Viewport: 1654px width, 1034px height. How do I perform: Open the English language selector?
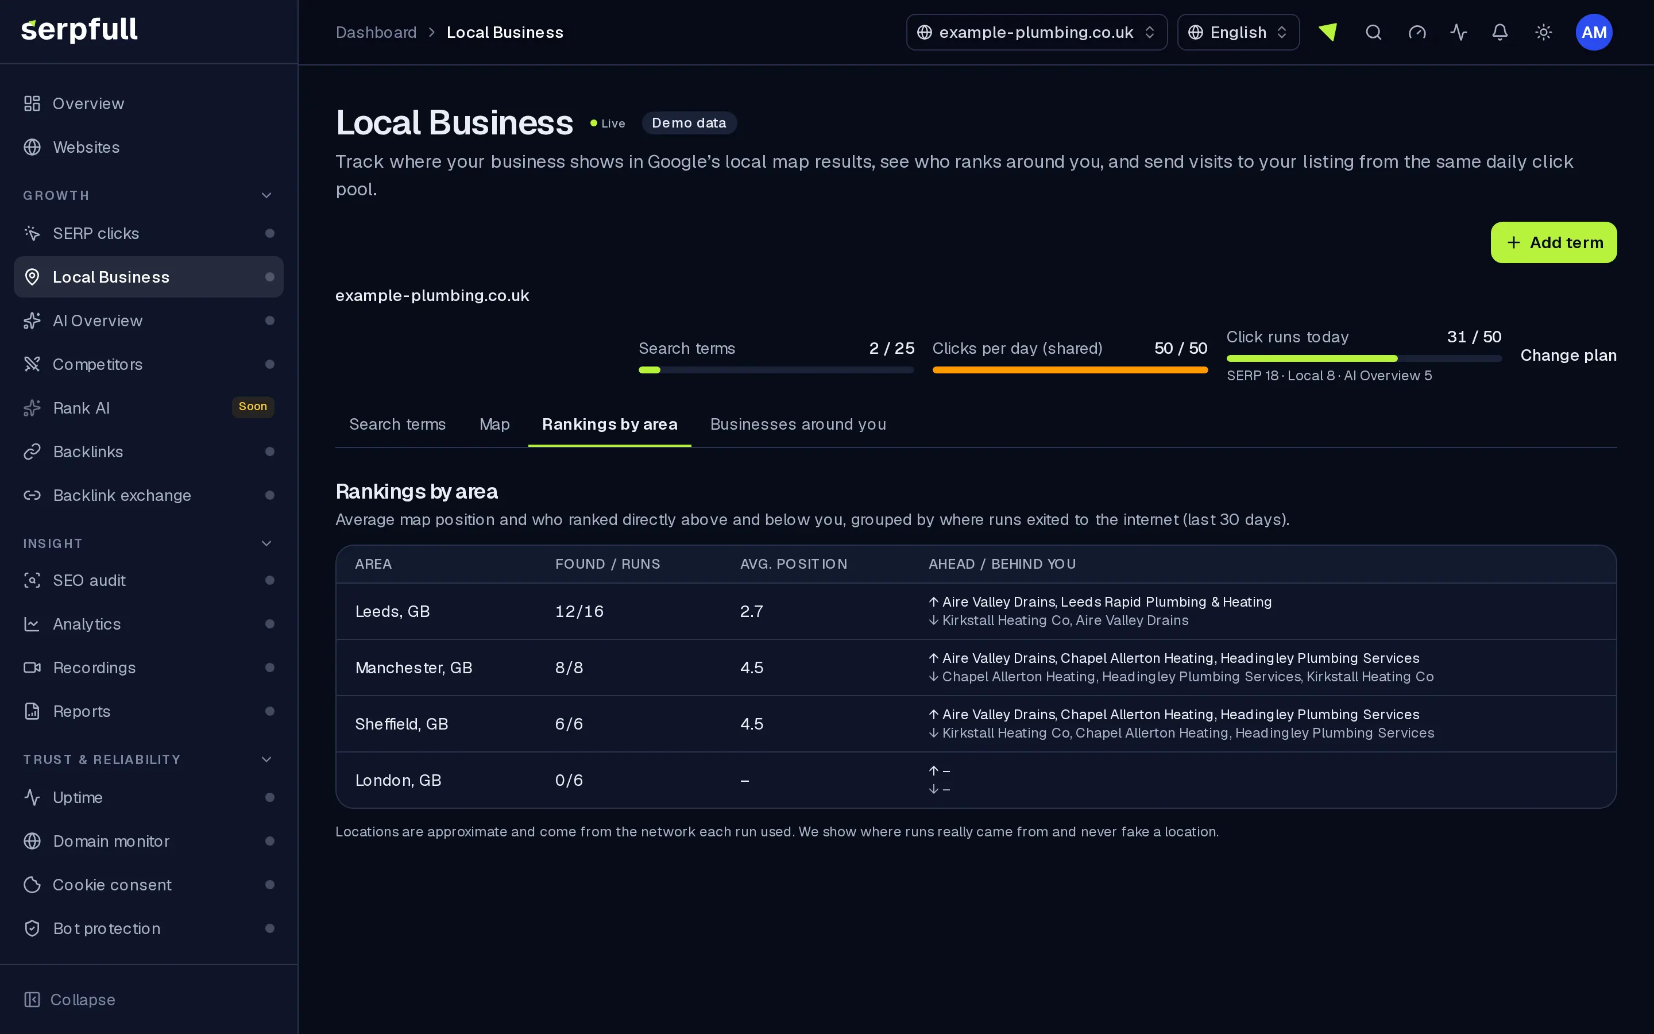click(x=1238, y=32)
